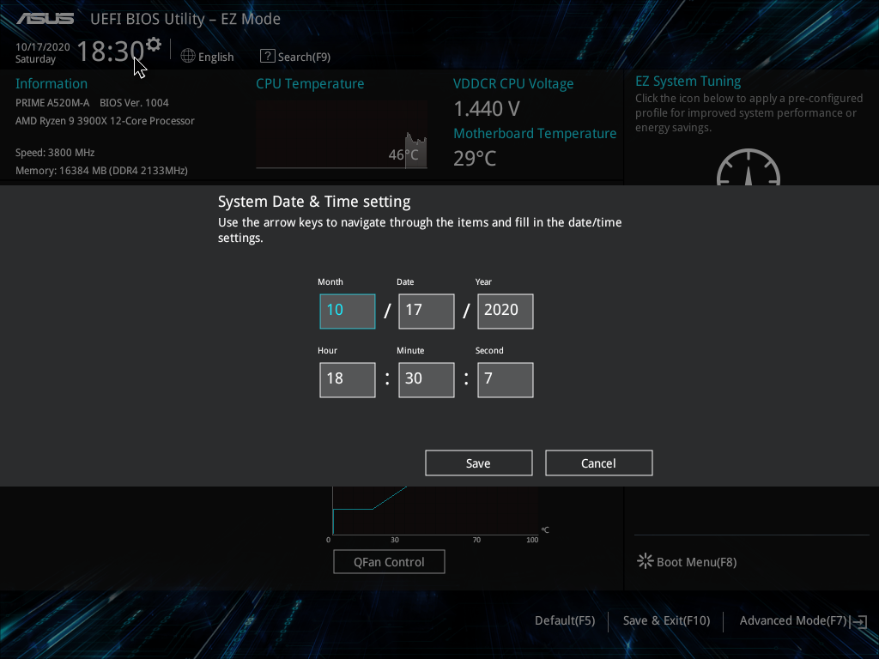Screen dimensions: 879x659
Task: Click Memory: 16384 MB text
Action: pos(101,171)
